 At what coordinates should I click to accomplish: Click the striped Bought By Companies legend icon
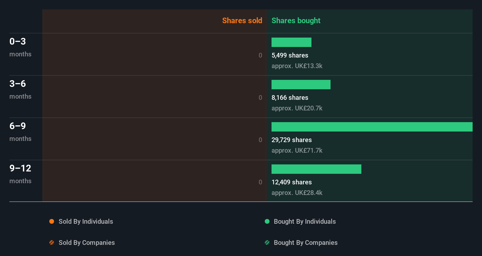pos(267,242)
